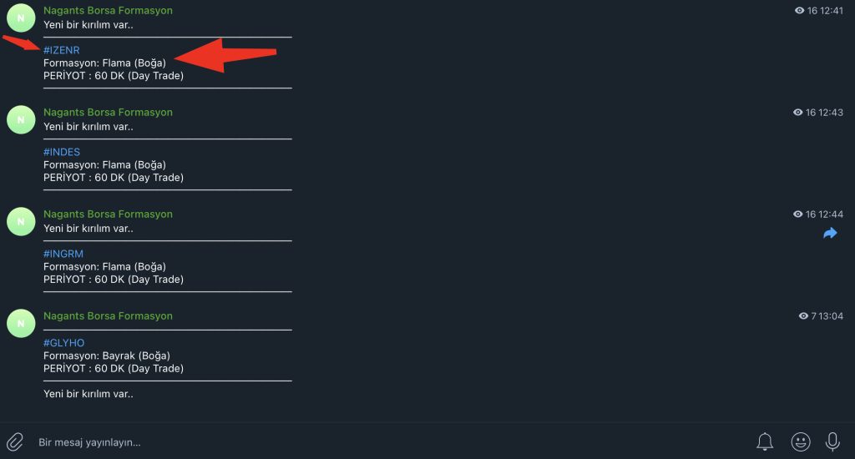Click the avatar of the 12:41 message
Screen dimensions: 855x459
pyautogui.click(x=21, y=18)
